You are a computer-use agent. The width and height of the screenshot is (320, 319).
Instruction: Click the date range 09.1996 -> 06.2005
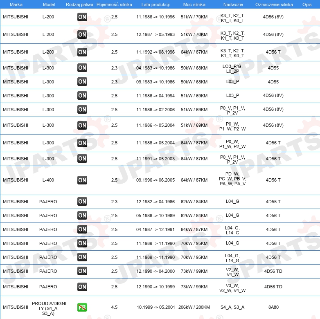(x=155, y=180)
